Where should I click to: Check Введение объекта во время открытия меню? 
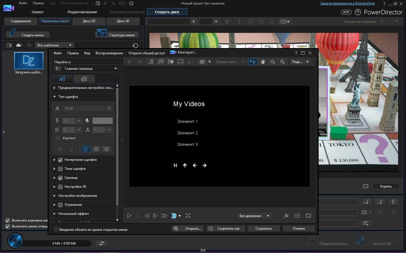(x=56, y=229)
